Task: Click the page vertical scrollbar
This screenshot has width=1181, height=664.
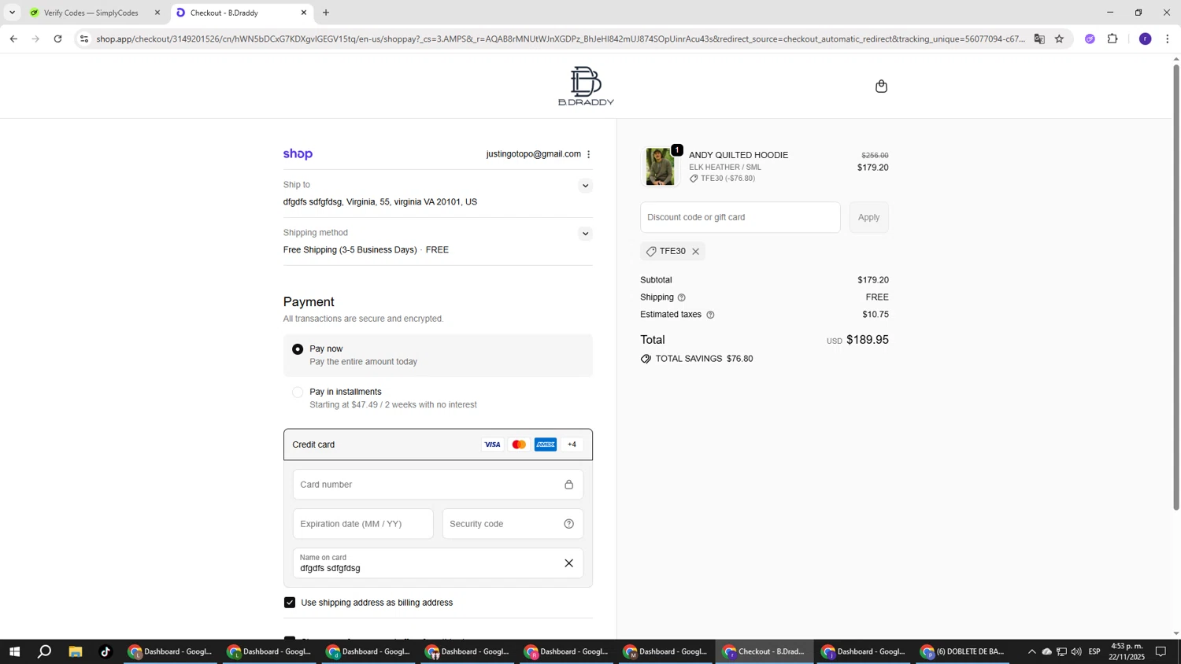Action: click(1176, 287)
